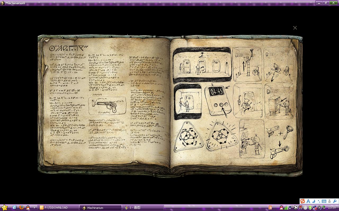The height and width of the screenshot is (211, 339).
Task: Launch Internet Explorer from quick launch
Action: [15, 208]
